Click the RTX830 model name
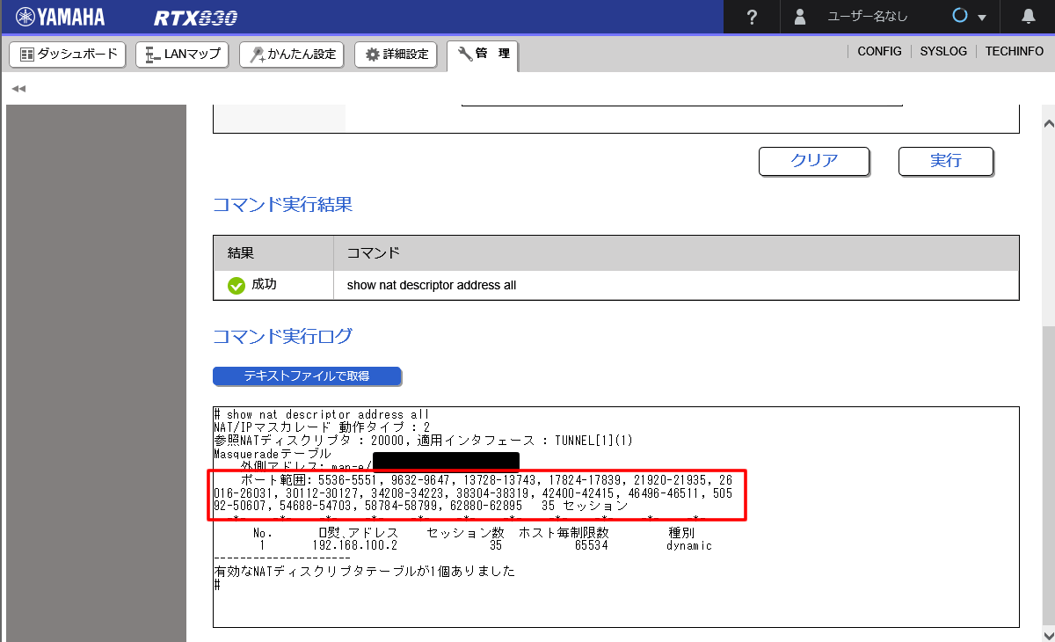The width and height of the screenshot is (1055, 642). point(196,18)
